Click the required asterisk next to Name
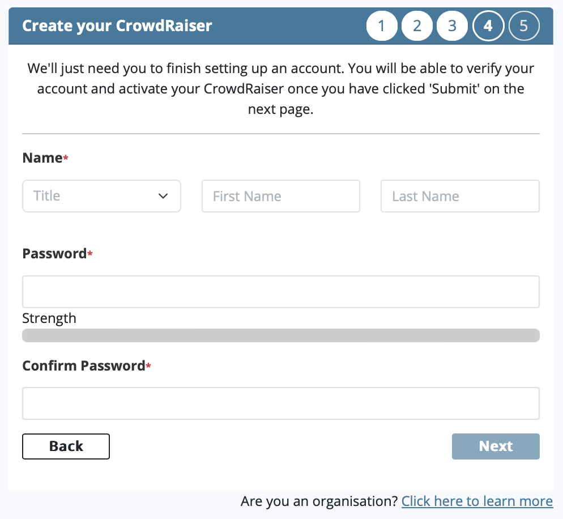563x519 pixels. pos(65,159)
